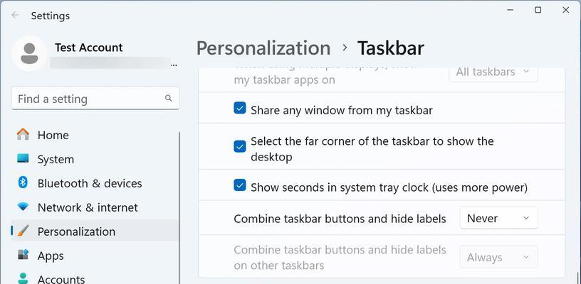Select the Bluetooth & devices icon
The width and height of the screenshot is (581, 284).
click(x=23, y=182)
